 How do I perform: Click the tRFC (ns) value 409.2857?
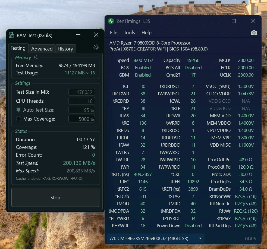pos(143,174)
